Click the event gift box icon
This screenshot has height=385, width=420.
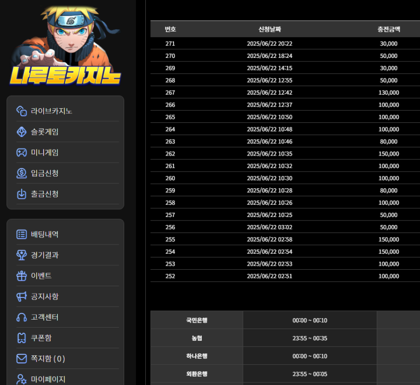[22, 276]
